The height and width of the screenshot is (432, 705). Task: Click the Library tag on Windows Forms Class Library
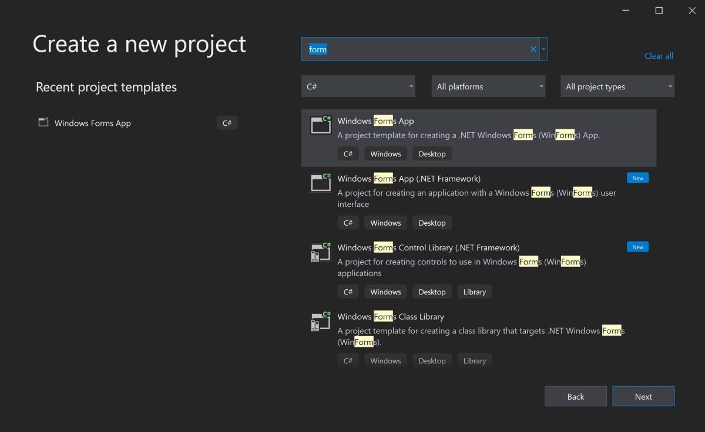[x=474, y=360]
